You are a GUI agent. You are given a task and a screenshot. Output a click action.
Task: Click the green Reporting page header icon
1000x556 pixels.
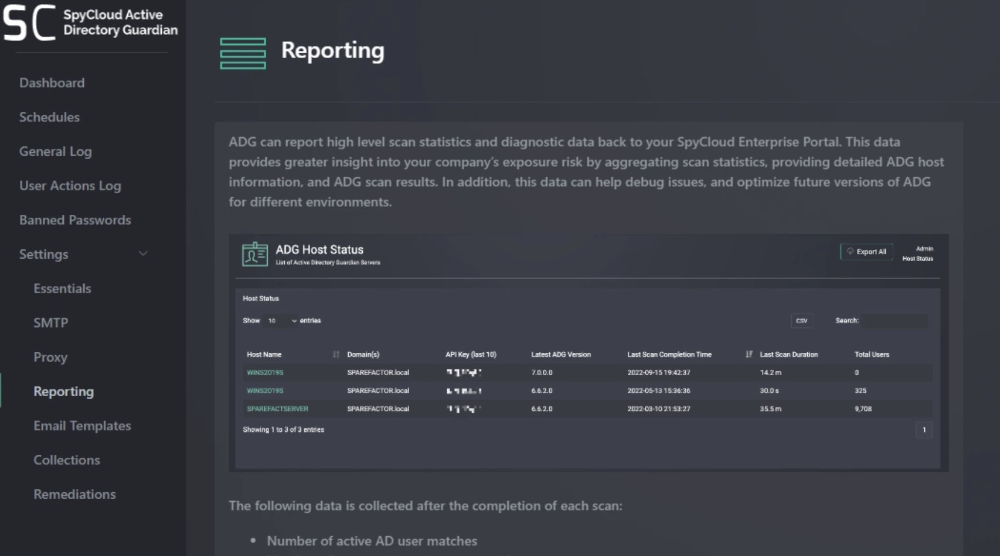point(243,53)
